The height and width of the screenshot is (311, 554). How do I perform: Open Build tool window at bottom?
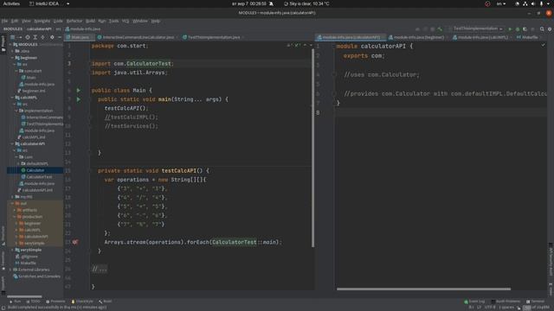click(x=106, y=301)
